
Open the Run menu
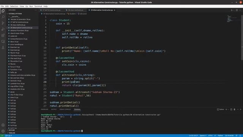31,6
